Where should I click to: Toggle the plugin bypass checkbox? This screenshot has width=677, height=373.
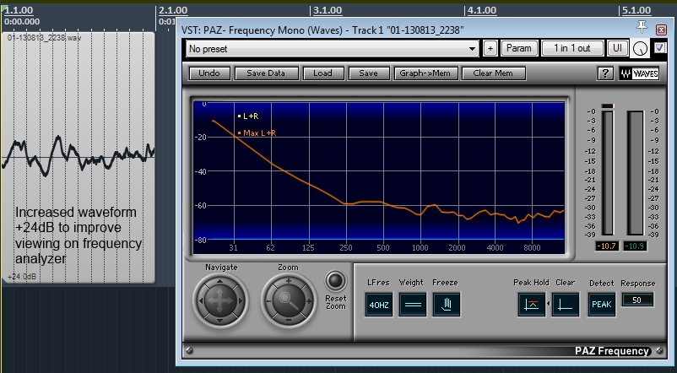[x=659, y=48]
